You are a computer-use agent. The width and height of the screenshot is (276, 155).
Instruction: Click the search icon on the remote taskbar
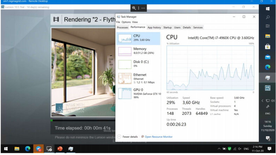point(268,17)
